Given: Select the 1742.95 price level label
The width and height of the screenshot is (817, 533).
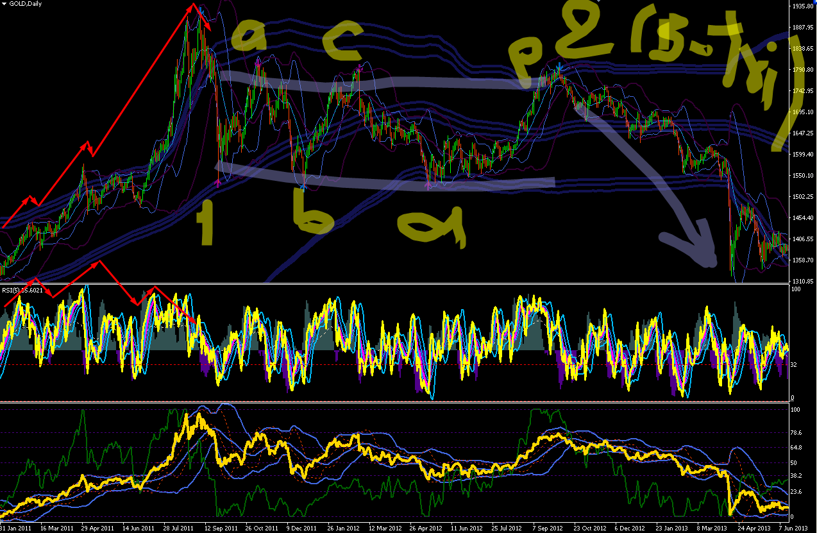Looking at the screenshot, I should click(x=802, y=91).
